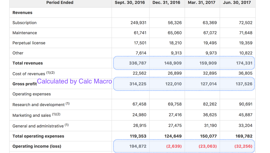Select the Gross profit cell 137,526
270x153 pixels.
pos(244,84)
